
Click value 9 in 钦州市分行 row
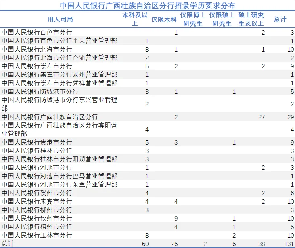(x=176, y=218)
